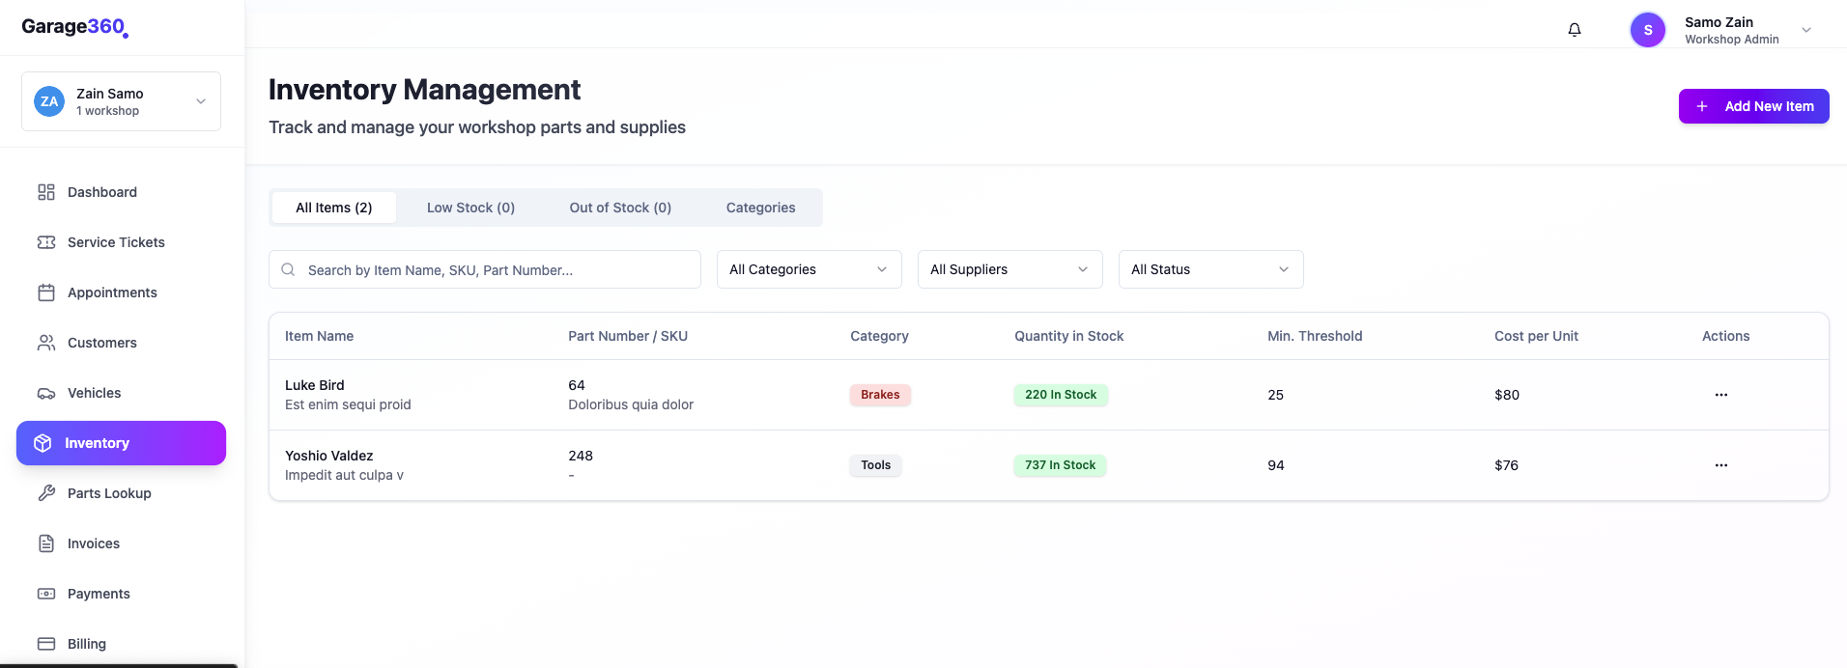Open the Dashboard grid icon
1847x668 pixels.
46,192
